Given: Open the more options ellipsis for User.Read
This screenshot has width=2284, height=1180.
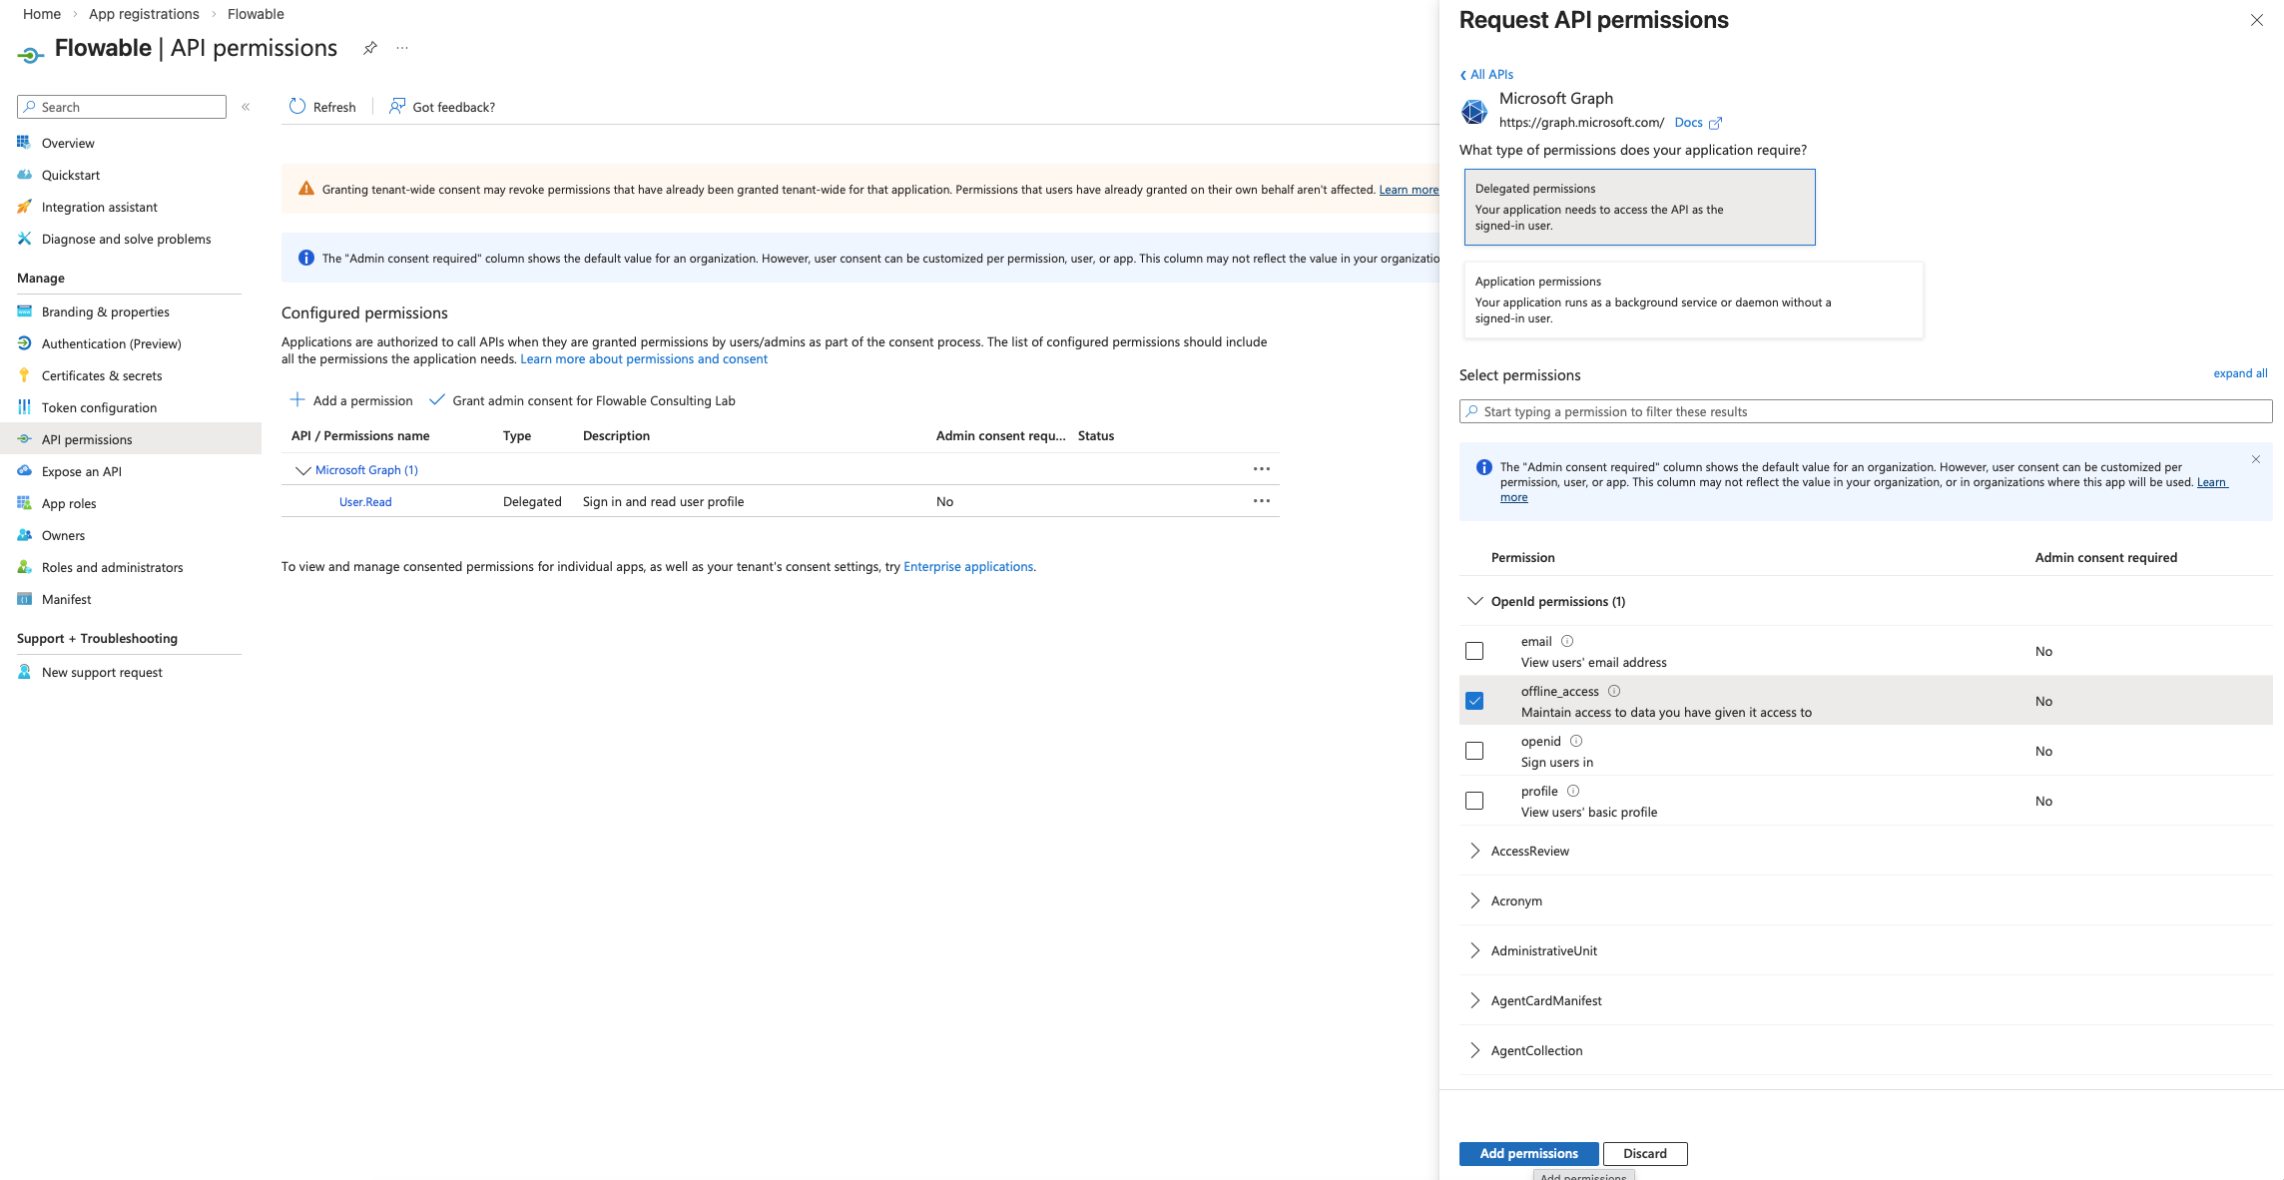Looking at the screenshot, I should click(1262, 501).
